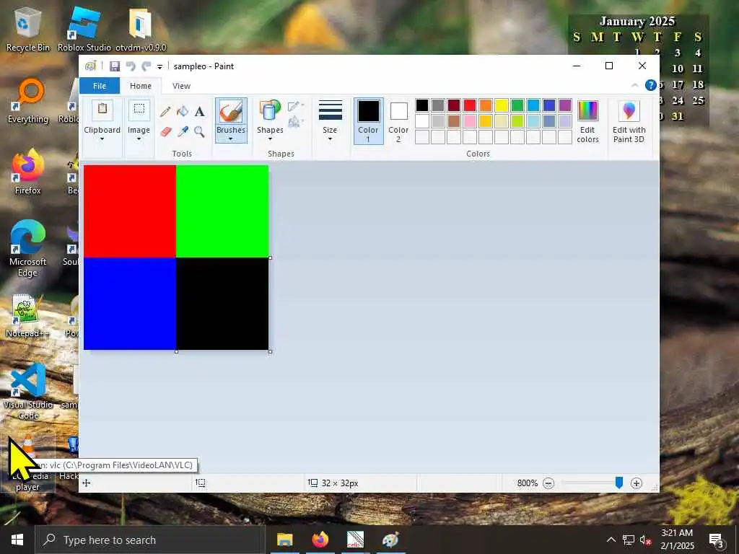Open Customize Quick Access Toolbar dropdown
Screen dimensions: 739x554
(x=159, y=67)
